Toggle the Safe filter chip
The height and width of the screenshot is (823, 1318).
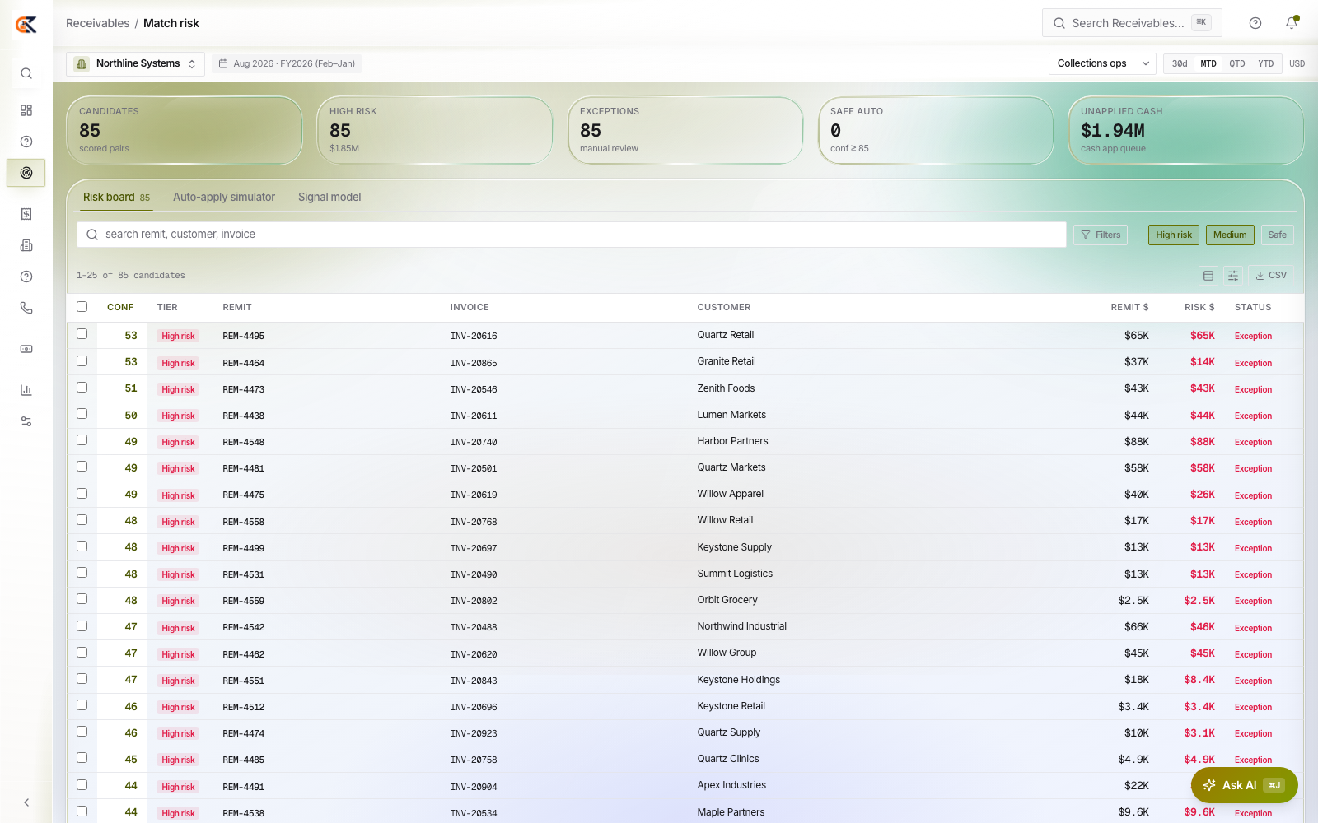(x=1277, y=235)
